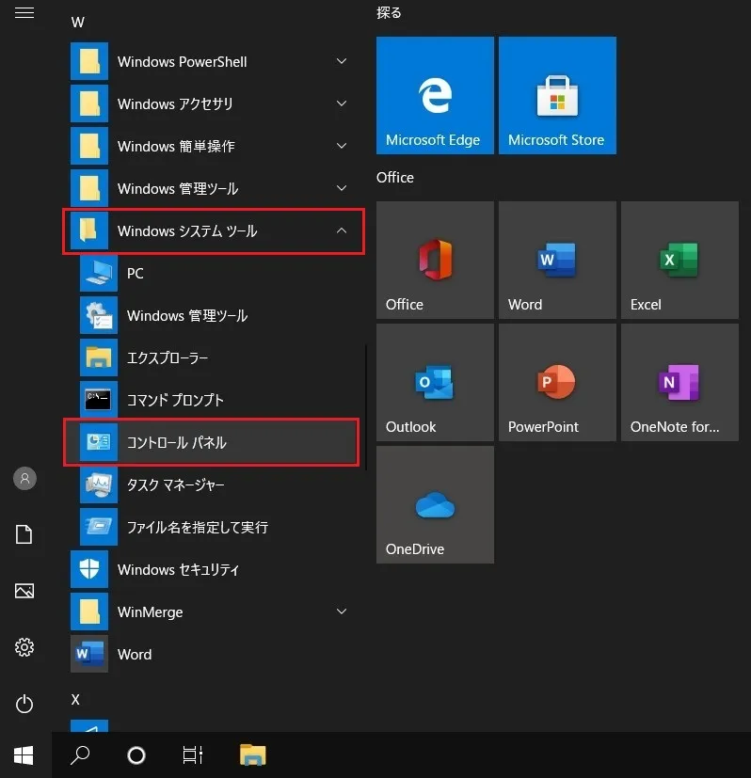The width and height of the screenshot is (751, 778).
Task: Expand the Windows 管理ツール folder chevron
Action: coord(342,188)
